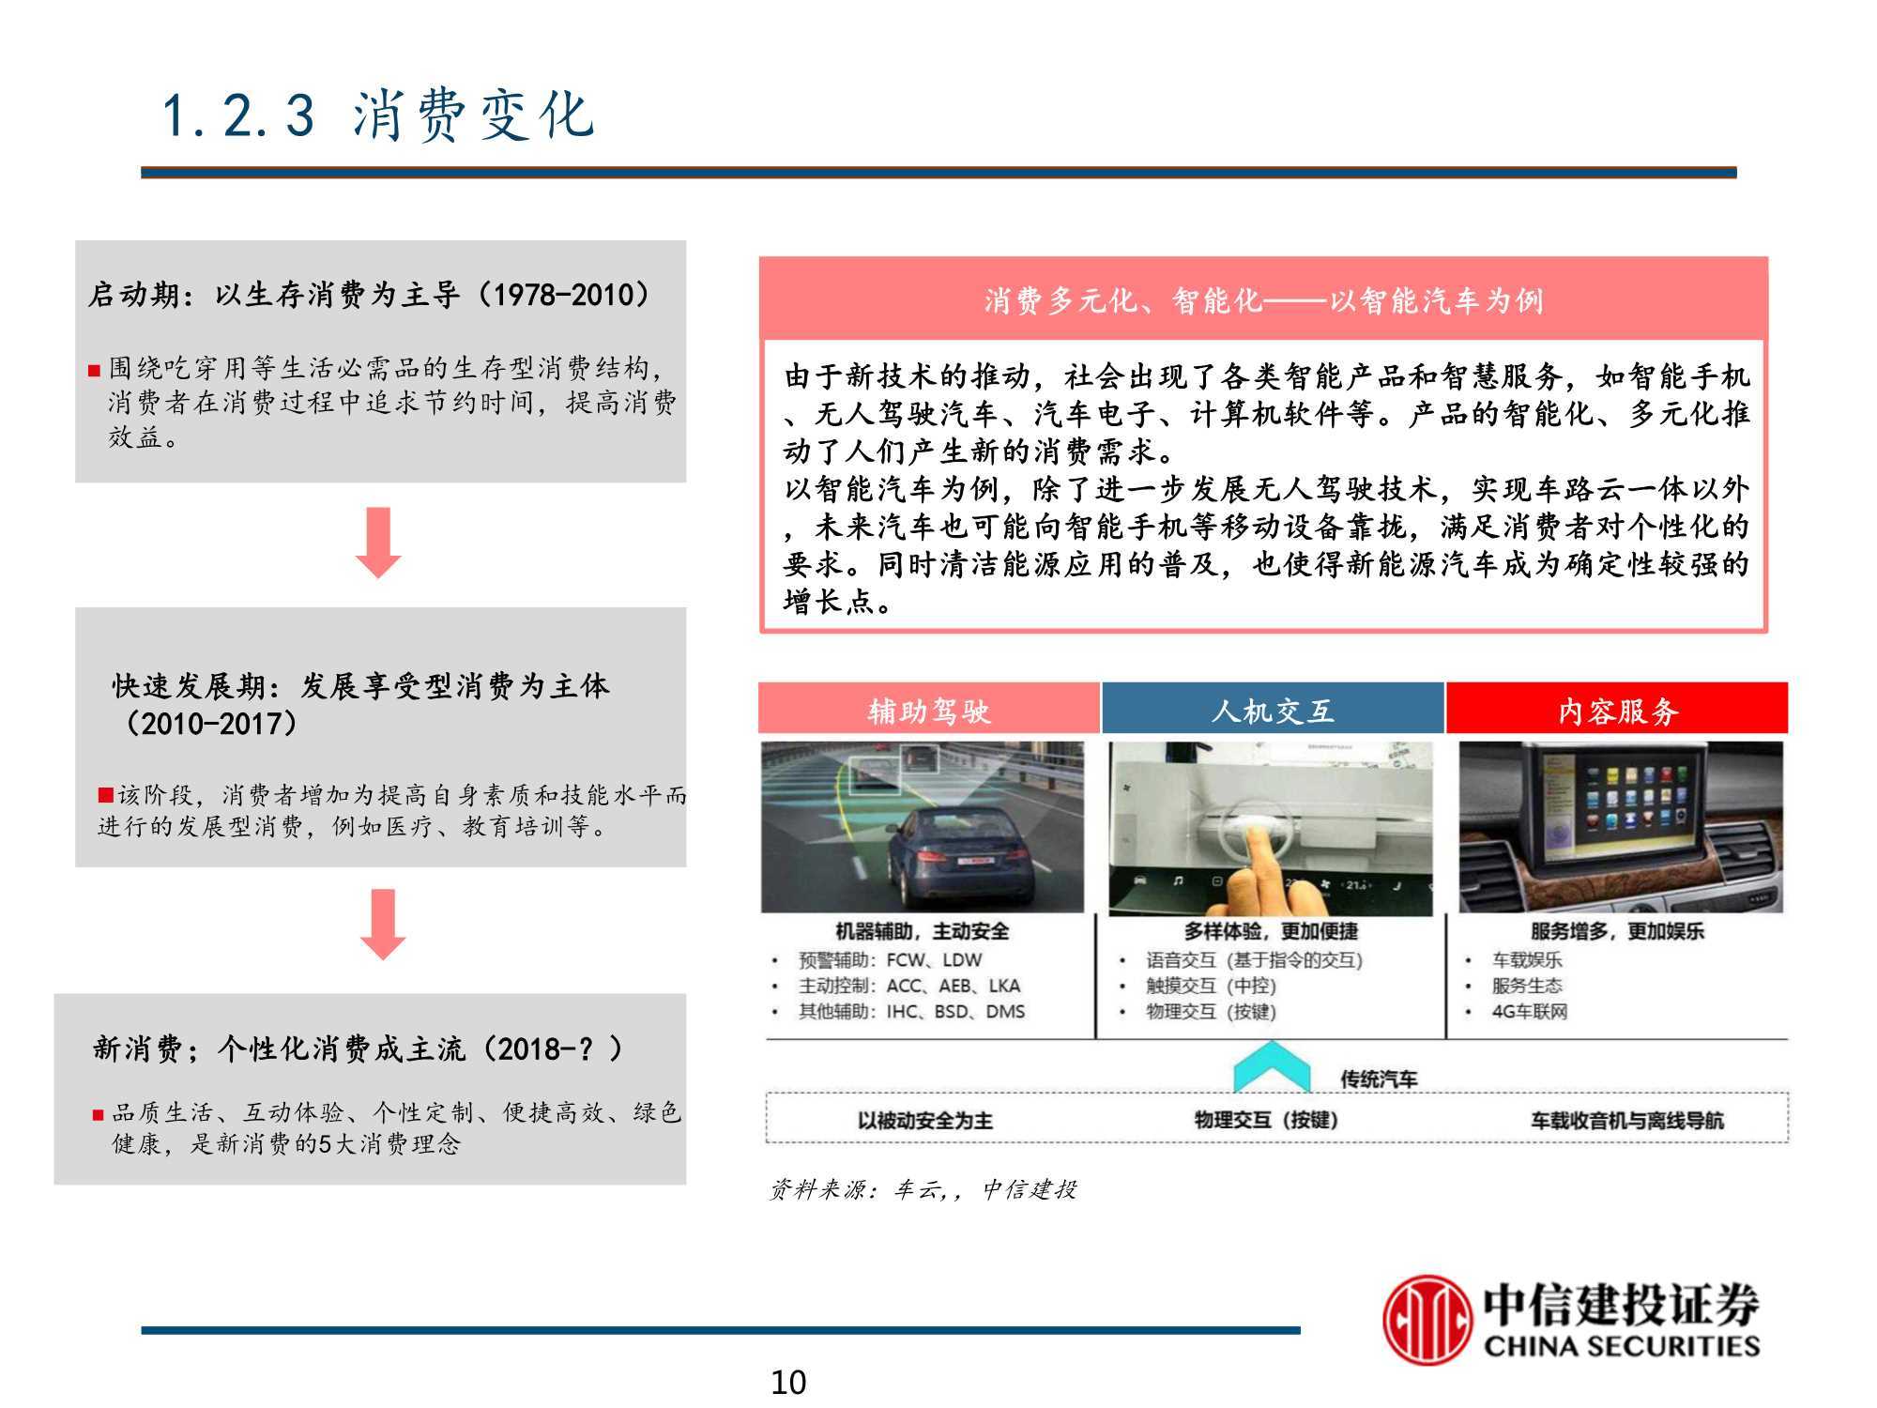Viewport: 1877px width, 1408px height.
Task: Click the in-car infotainment screen image
Action: coord(1621,827)
